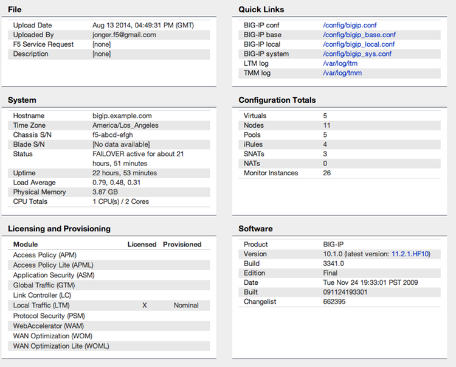Click the Application Security (ASM) module

point(53,275)
